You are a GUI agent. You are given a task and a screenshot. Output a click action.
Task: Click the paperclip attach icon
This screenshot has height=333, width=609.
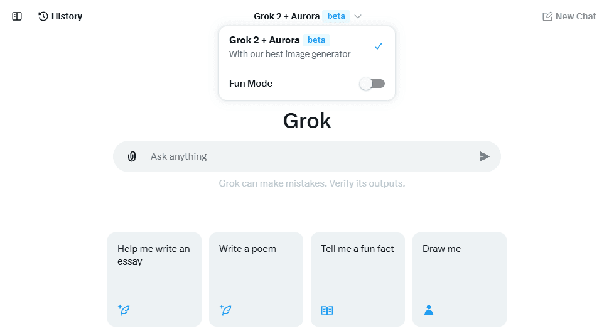(x=132, y=156)
